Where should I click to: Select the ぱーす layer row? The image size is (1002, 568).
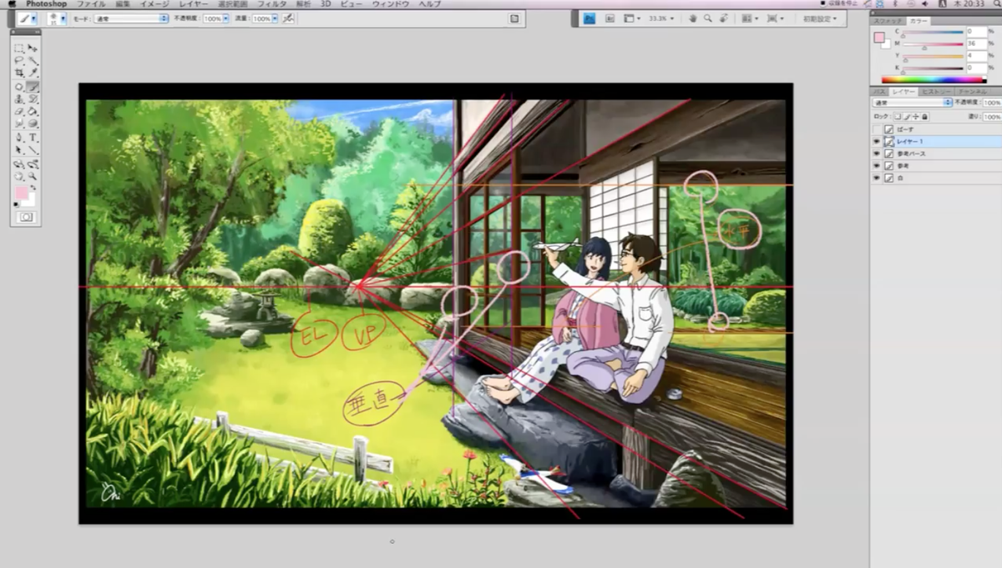coord(936,129)
